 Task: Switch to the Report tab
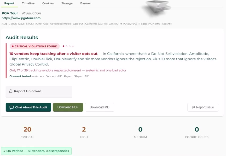coord(9,3)
